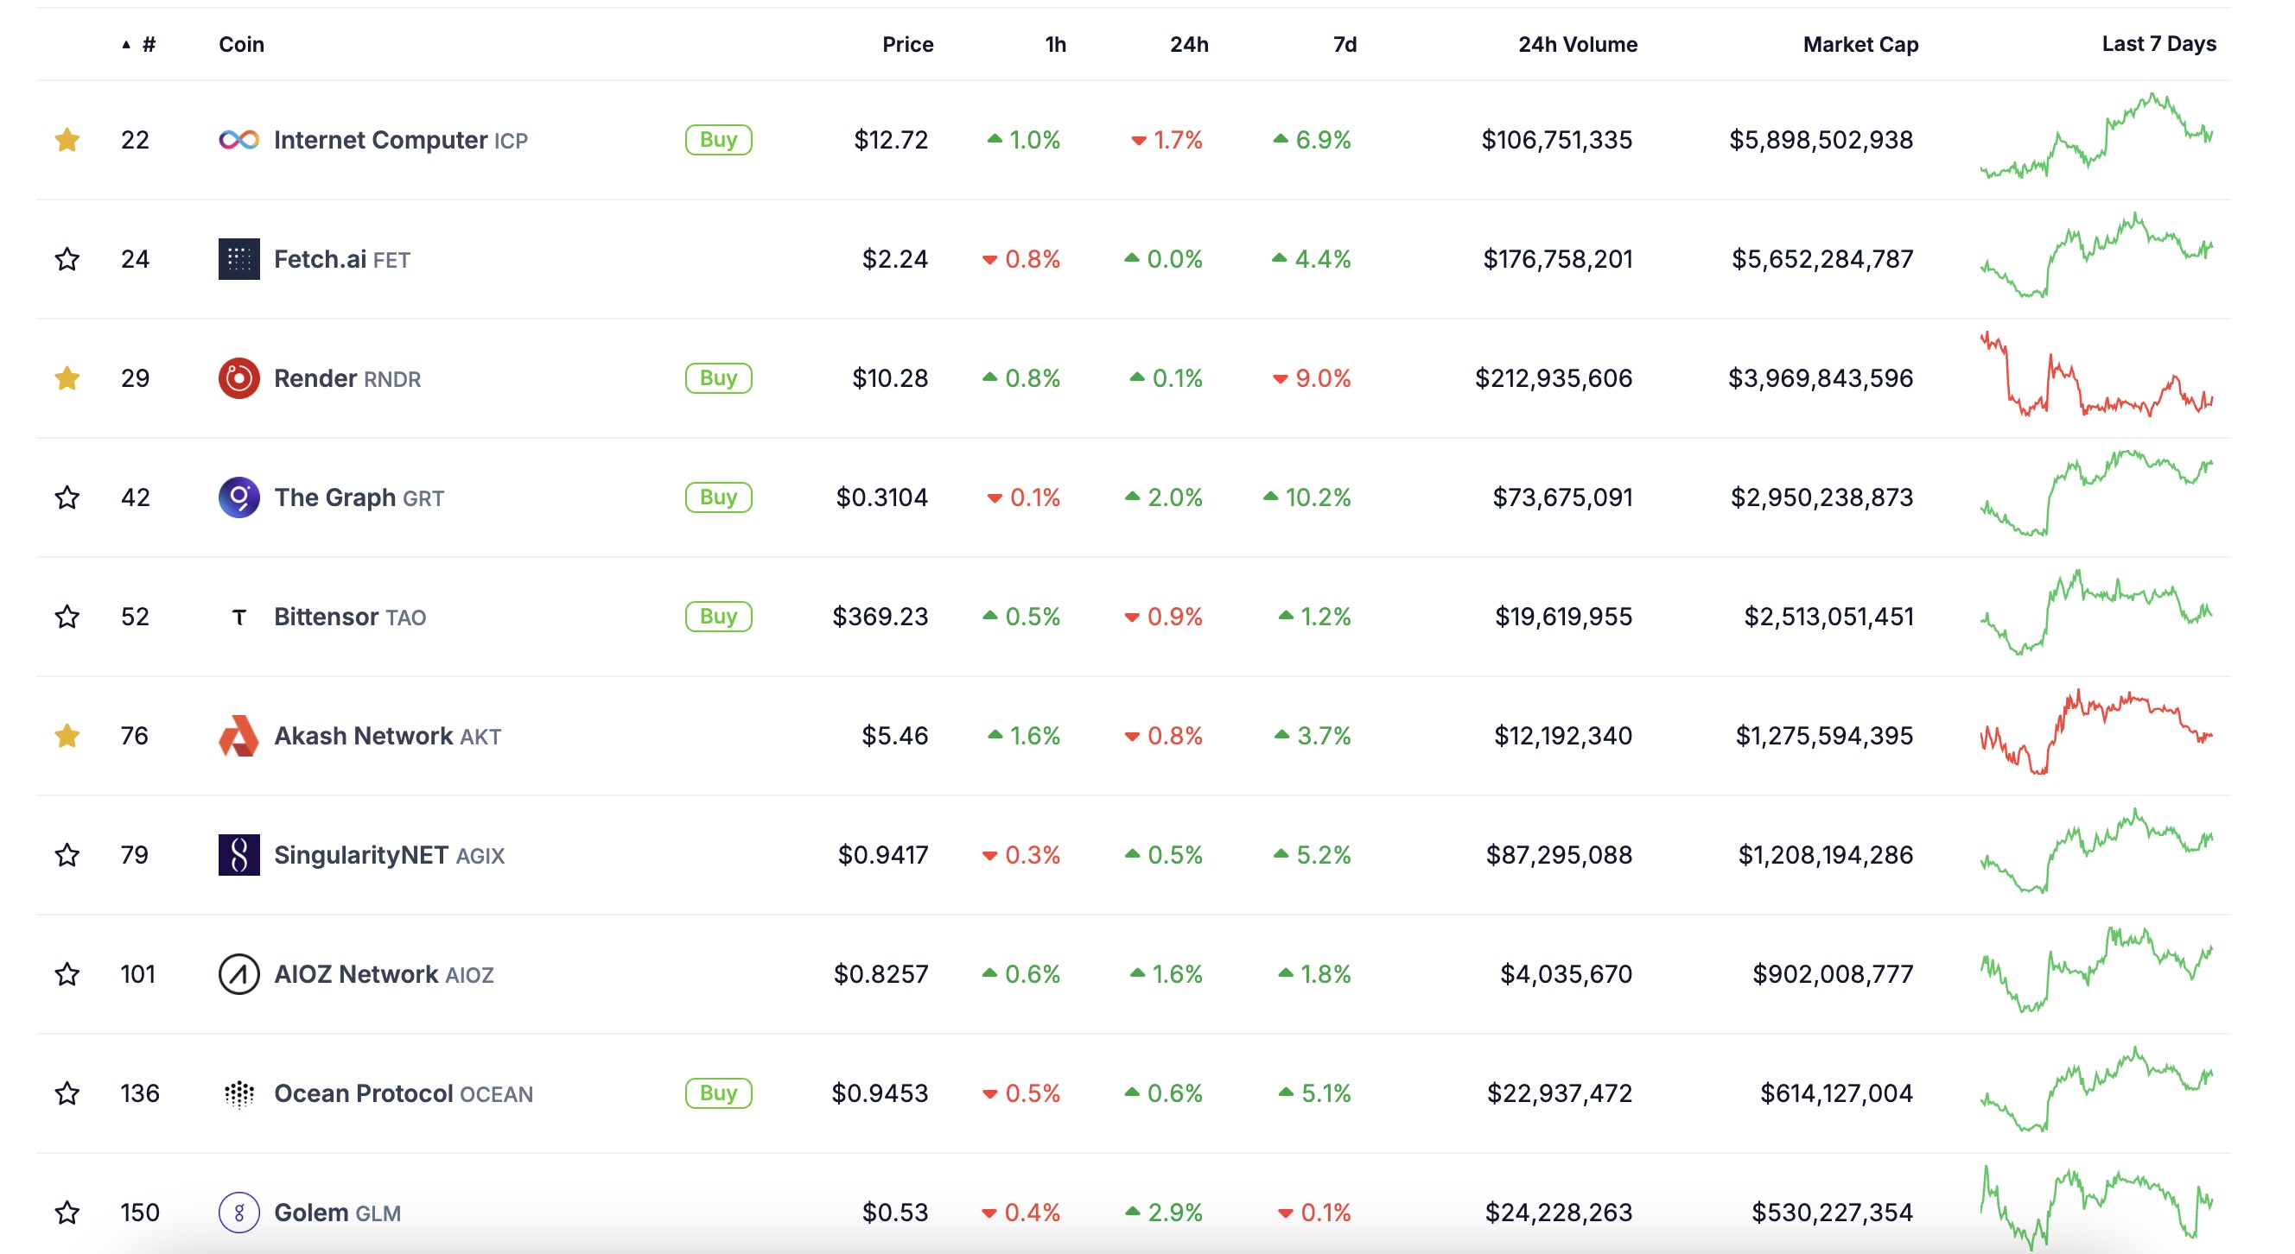
Task: Click the Internet Computer infinity logo icon
Action: coord(238,140)
